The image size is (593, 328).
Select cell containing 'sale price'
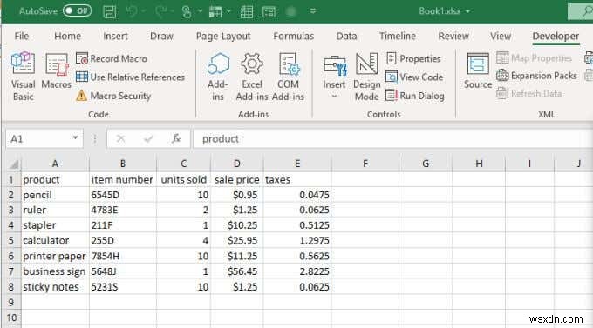pos(236,180)
